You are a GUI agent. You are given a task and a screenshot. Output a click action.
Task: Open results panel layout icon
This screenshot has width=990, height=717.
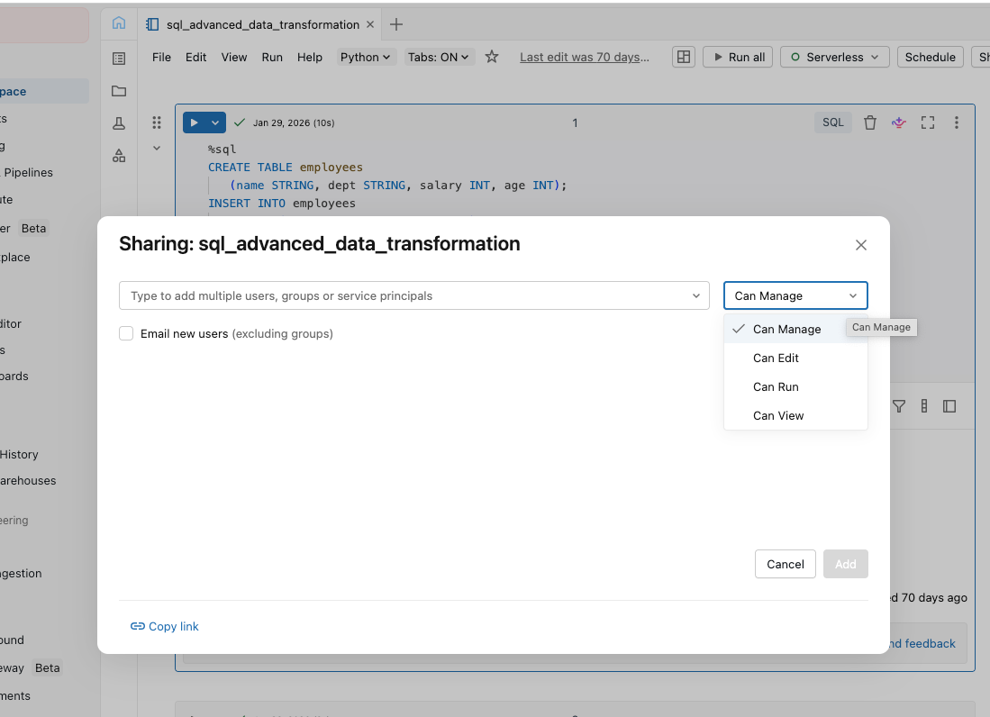tap(949, 406)
